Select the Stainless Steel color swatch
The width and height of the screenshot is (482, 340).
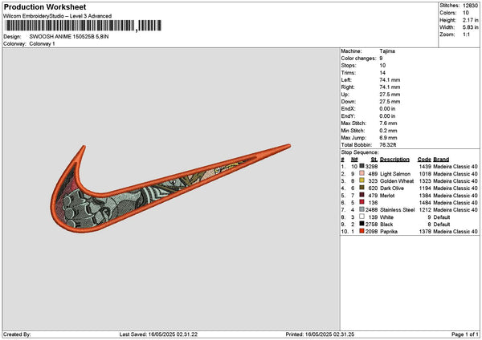[x=361, y=209]
